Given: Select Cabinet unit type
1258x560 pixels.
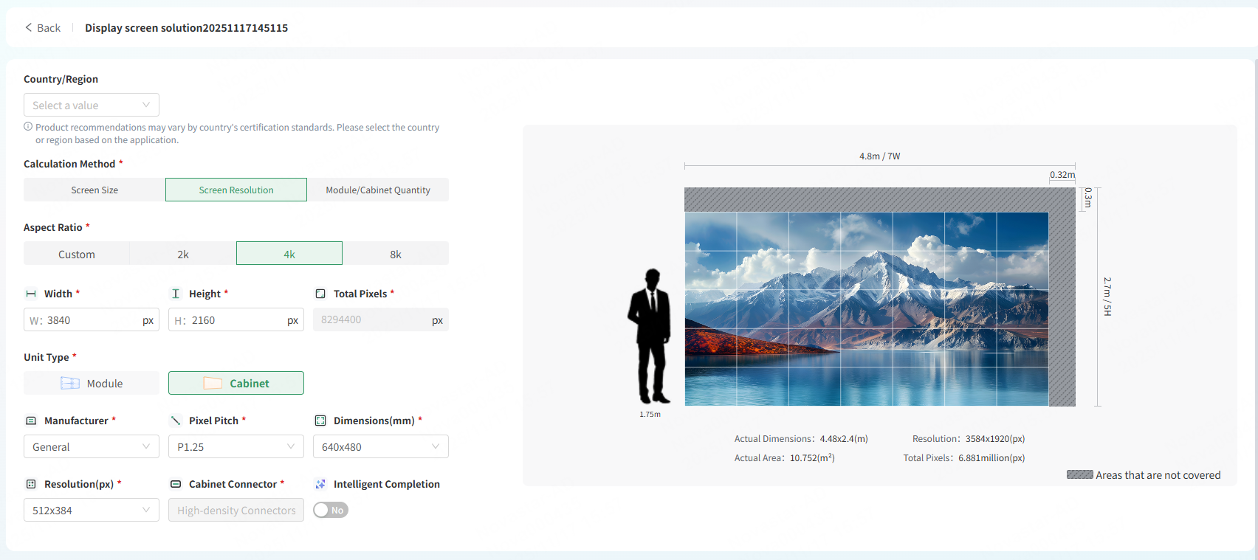Looking at the screenshot, I should (x=236, y=383).
